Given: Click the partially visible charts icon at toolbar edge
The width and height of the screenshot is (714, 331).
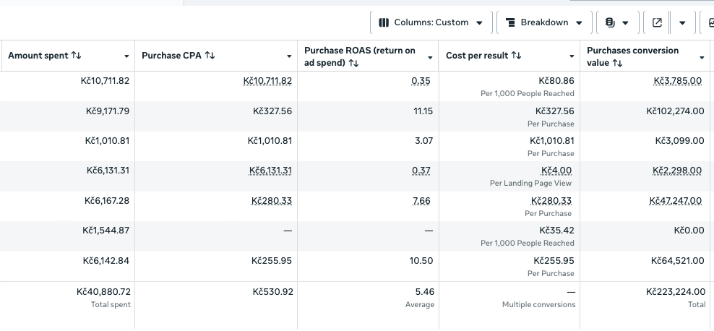Looking at the screenshot, I should click(x=710, y=22).
